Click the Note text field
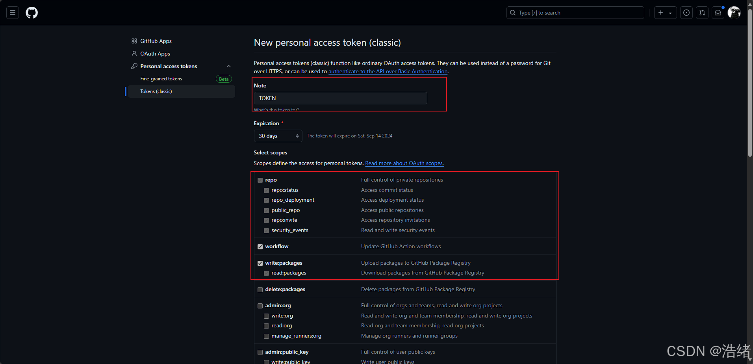The image size is (753, 364). [340, 98]
